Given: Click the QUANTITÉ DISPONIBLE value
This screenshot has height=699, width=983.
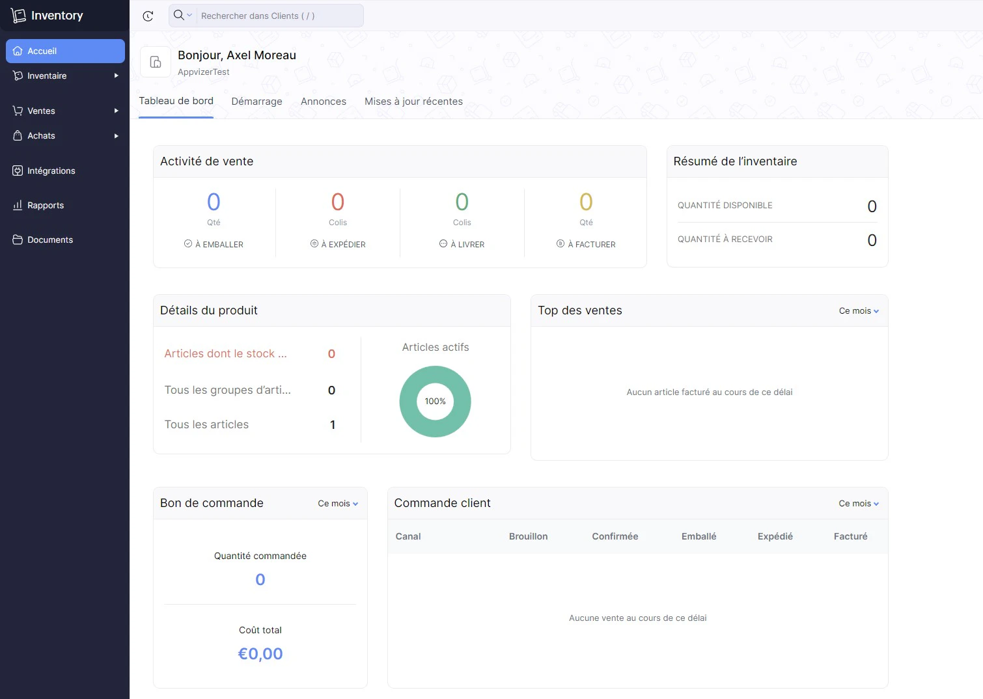Looking at the screenshot, I should [872, 206].
